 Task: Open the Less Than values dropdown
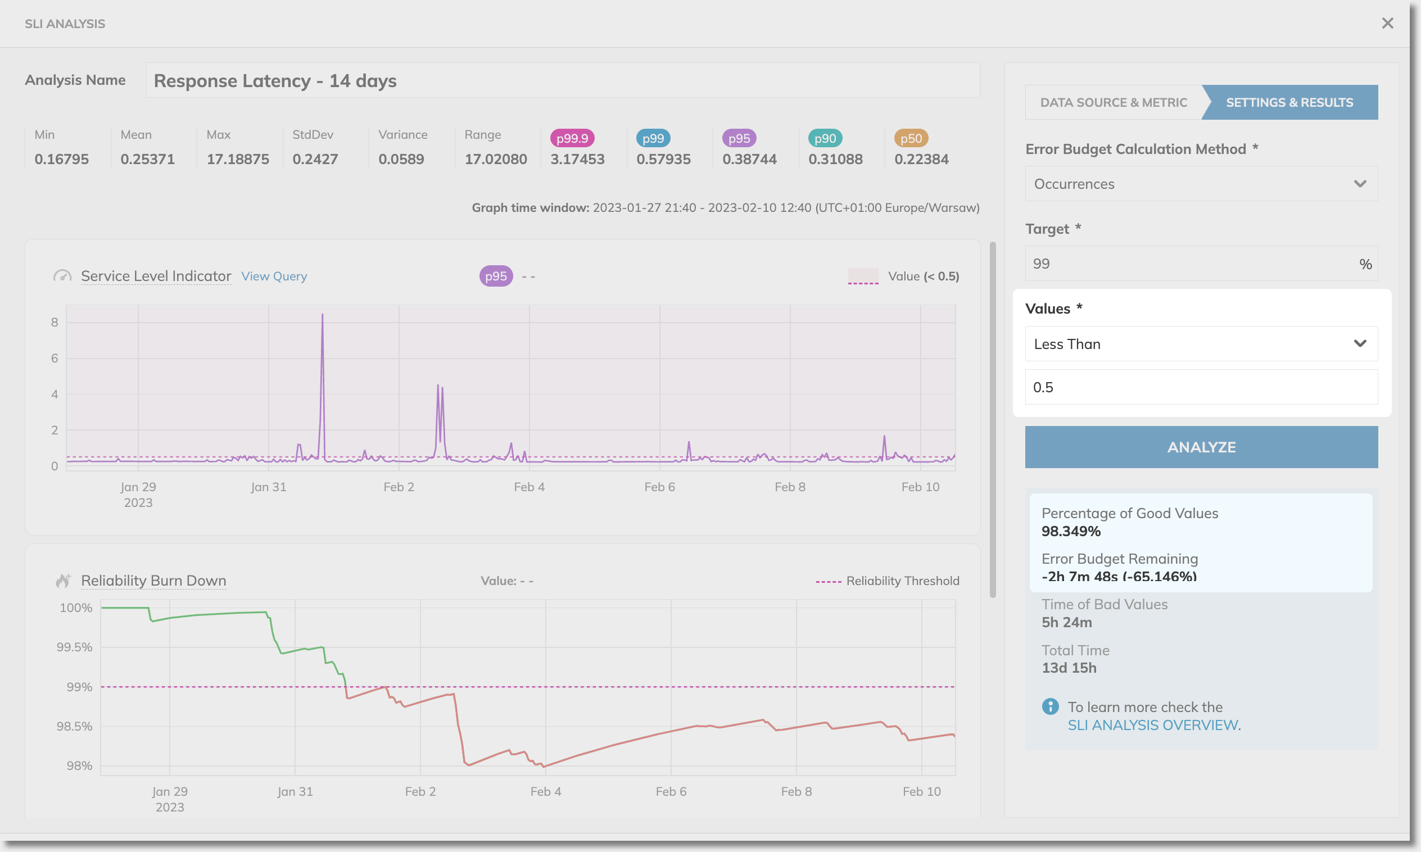point(1201,344)
